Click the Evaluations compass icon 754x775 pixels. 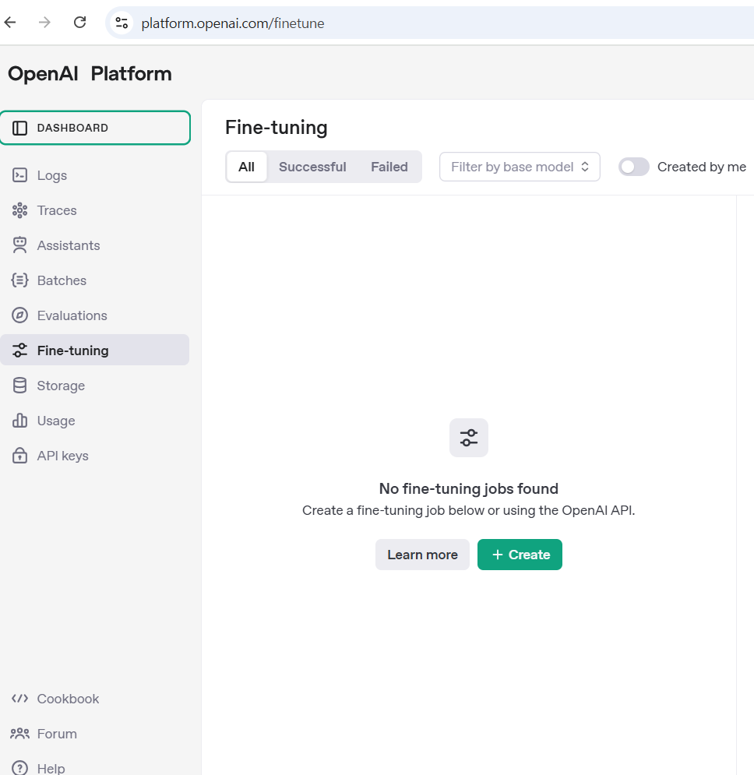[x=19, y=315]
